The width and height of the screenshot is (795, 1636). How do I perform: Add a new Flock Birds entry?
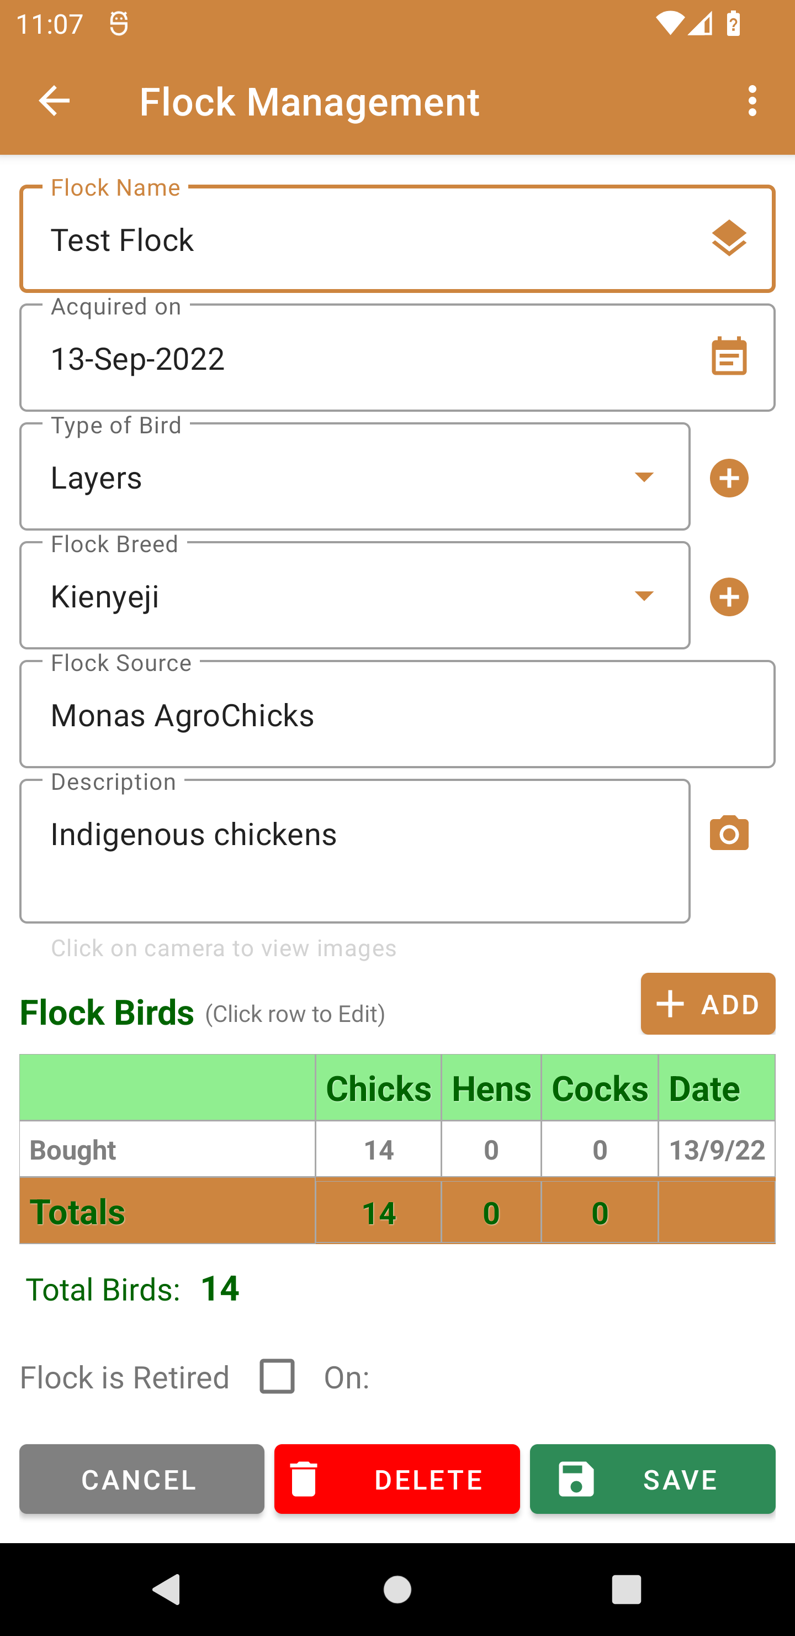[707, 1004]
